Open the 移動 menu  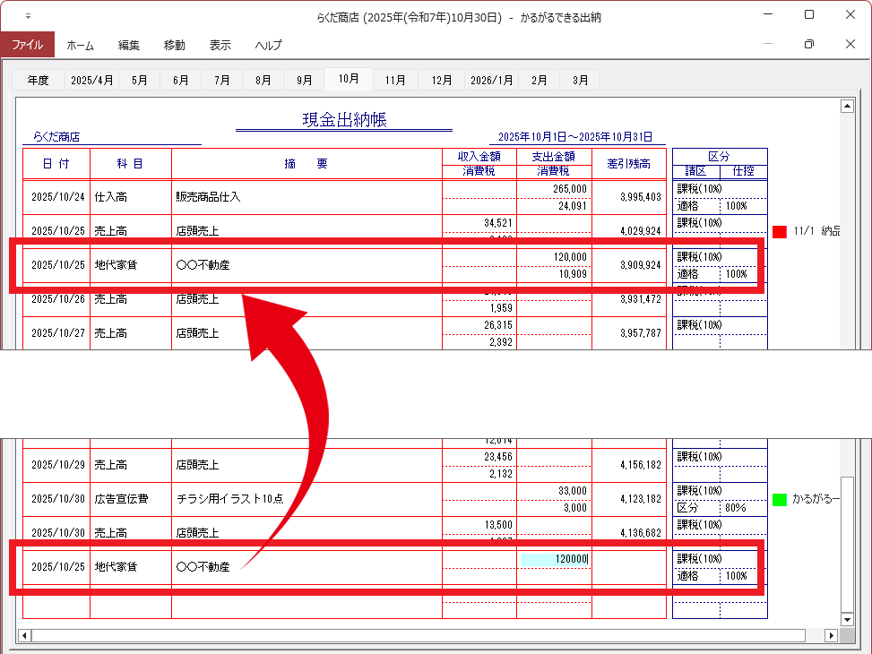175,45
